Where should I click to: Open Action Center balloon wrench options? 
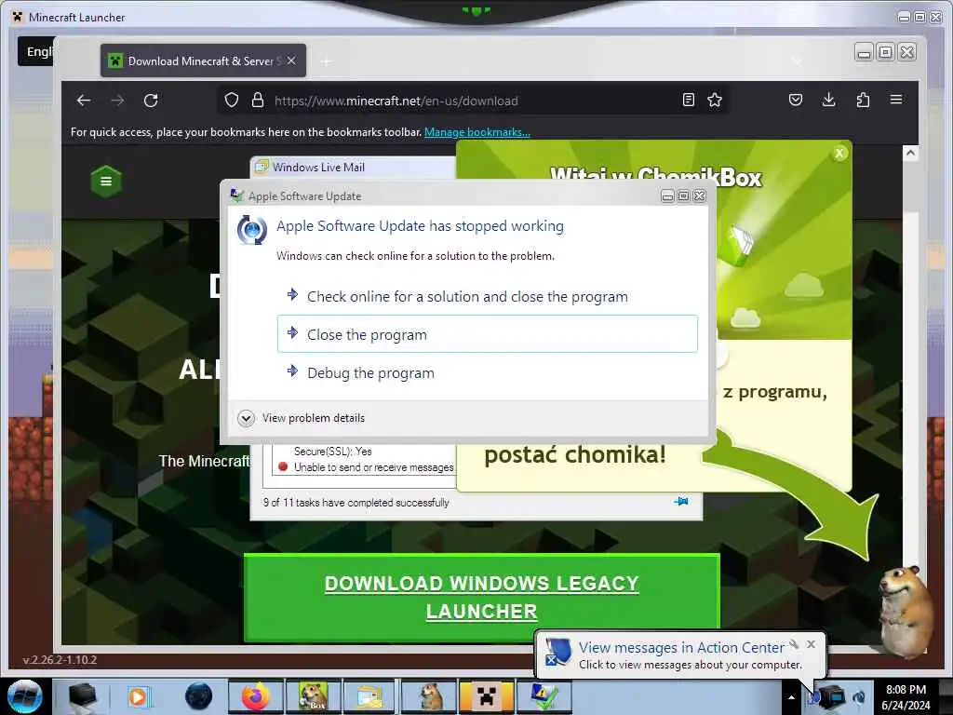[795, 644]
